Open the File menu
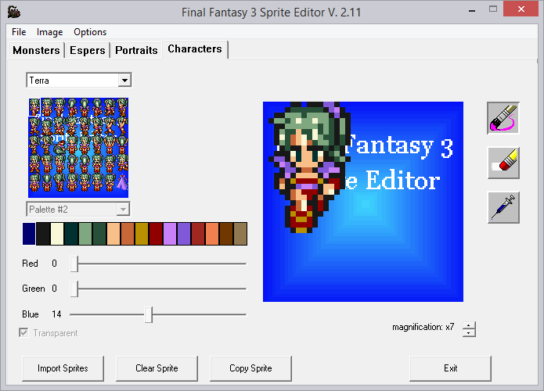 pyautogui.click(x=19, y=32)
